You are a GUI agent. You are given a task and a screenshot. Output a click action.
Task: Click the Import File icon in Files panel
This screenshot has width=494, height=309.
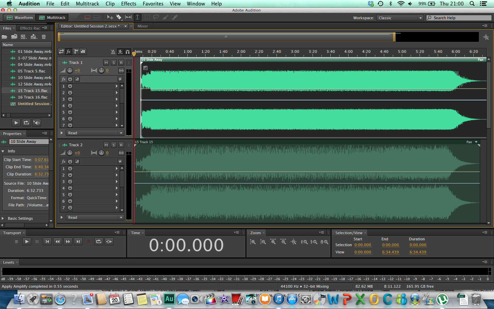[x=14, y=37]
